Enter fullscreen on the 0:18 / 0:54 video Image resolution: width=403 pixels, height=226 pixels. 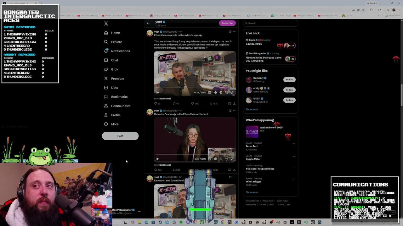(232, 93)
